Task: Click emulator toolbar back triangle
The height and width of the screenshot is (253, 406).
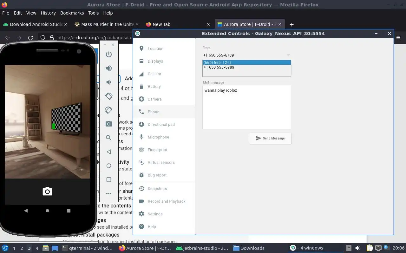Action: tap(109, 152)
